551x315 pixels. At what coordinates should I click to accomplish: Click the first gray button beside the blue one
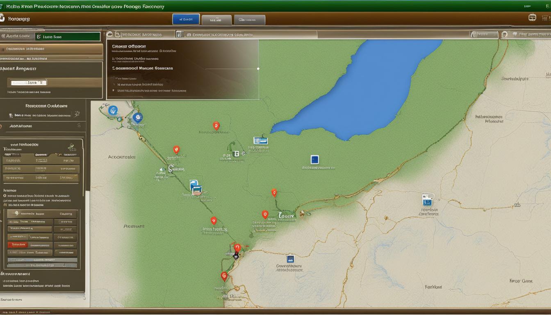pos(216,20)
